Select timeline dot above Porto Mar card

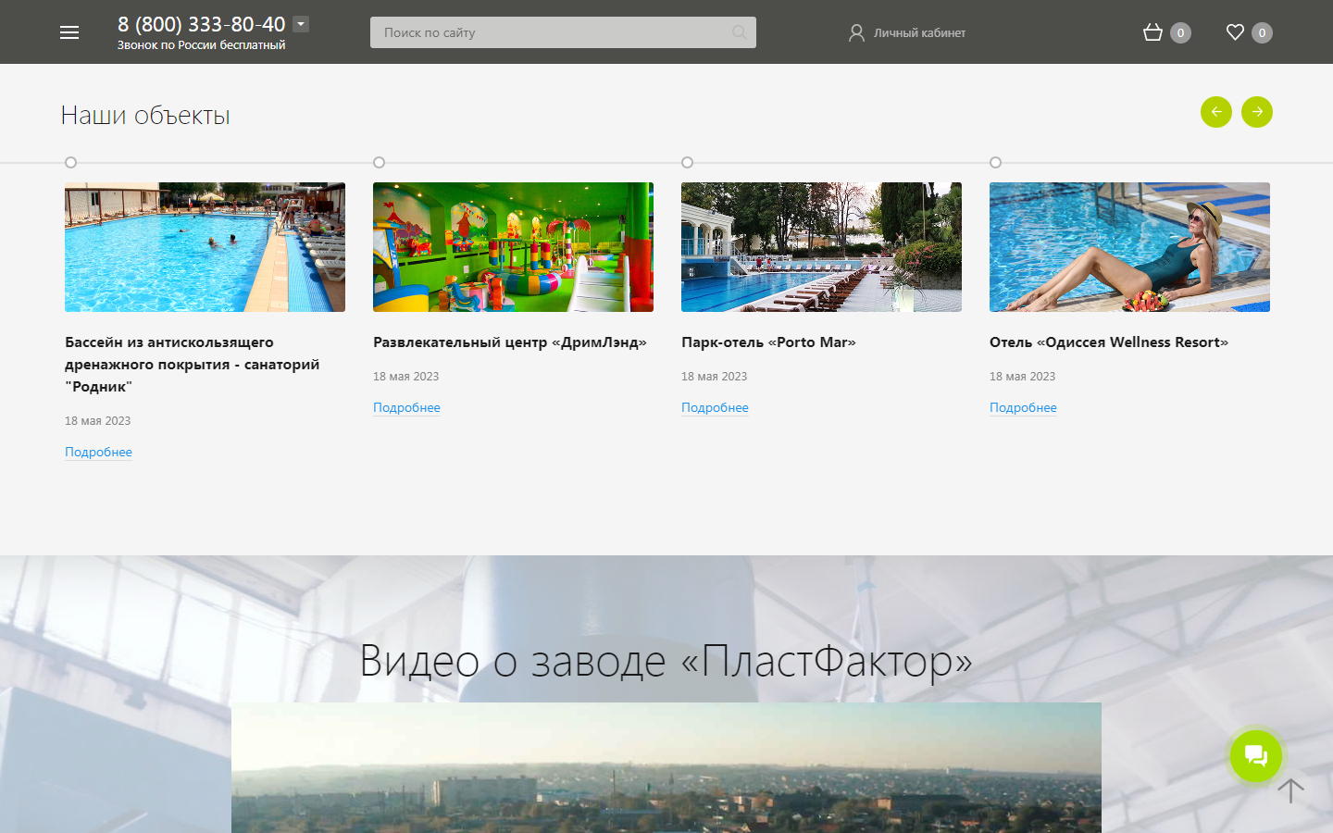tap(687, 162)
